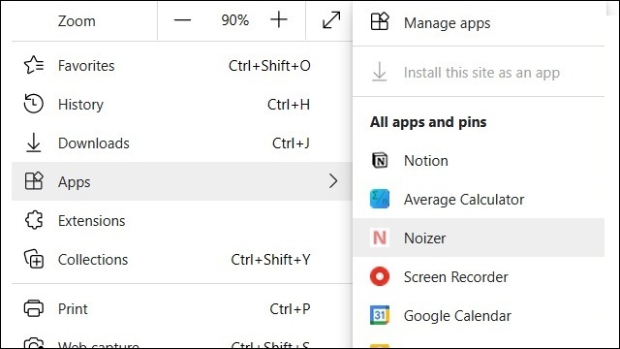Click the Favorites star icon
The width and height of the screenshot is (620, 349).
(x=34, y=65)
